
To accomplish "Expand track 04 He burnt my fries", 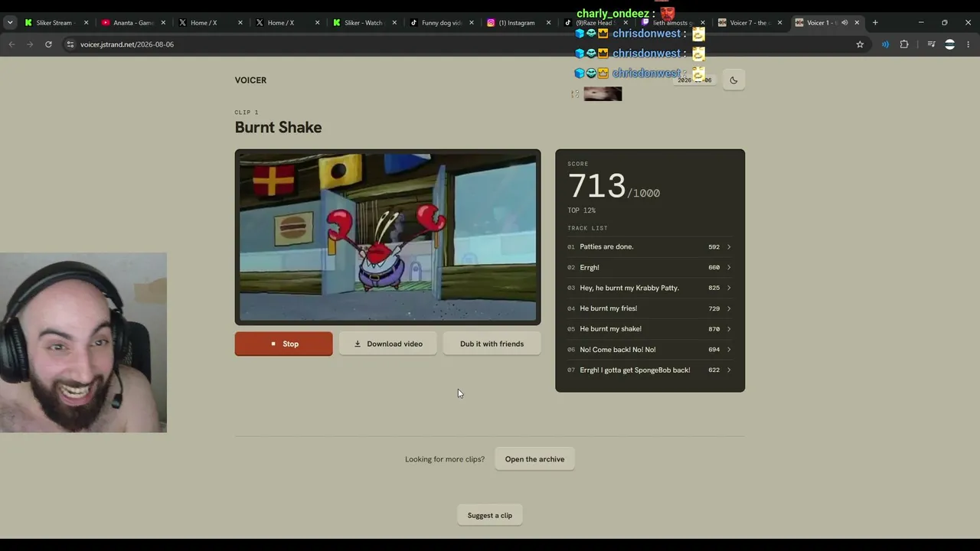I will click(x=649, y=308).
